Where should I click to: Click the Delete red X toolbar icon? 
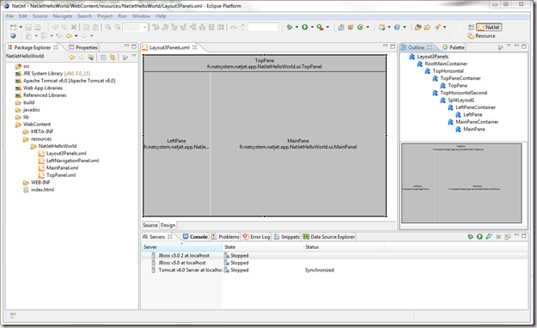pos(74,27)
